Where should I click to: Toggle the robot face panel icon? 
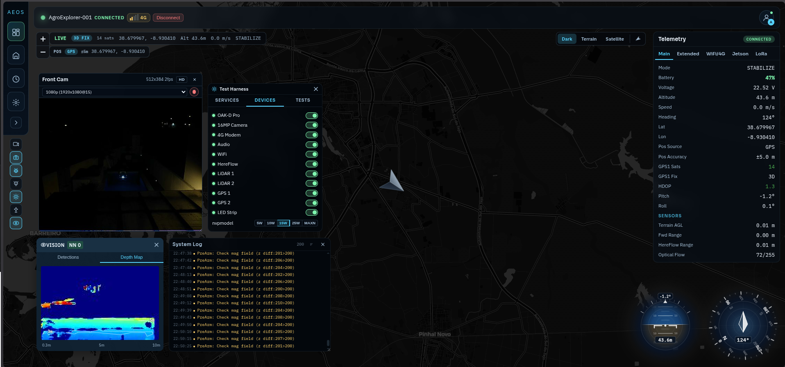click(16, 184)
